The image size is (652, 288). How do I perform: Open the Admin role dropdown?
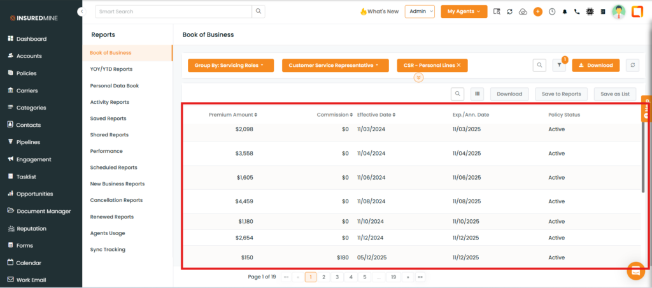(x=419, y=11)
